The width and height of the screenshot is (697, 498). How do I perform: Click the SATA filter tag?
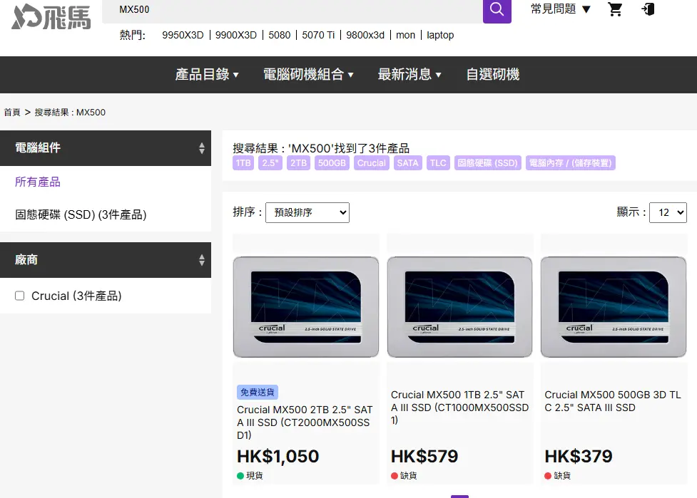407,163
